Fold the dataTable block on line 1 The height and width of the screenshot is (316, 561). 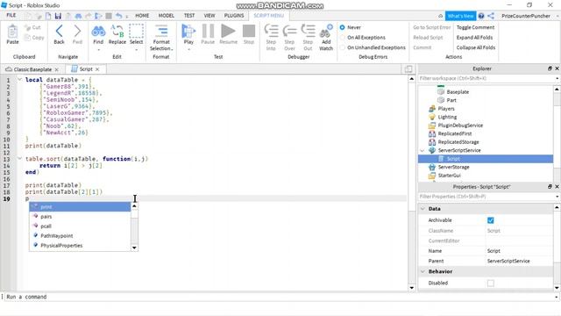pos(19,80)
